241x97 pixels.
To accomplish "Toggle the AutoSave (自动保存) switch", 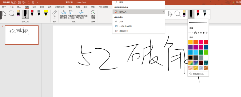I will tap(14, 2).
